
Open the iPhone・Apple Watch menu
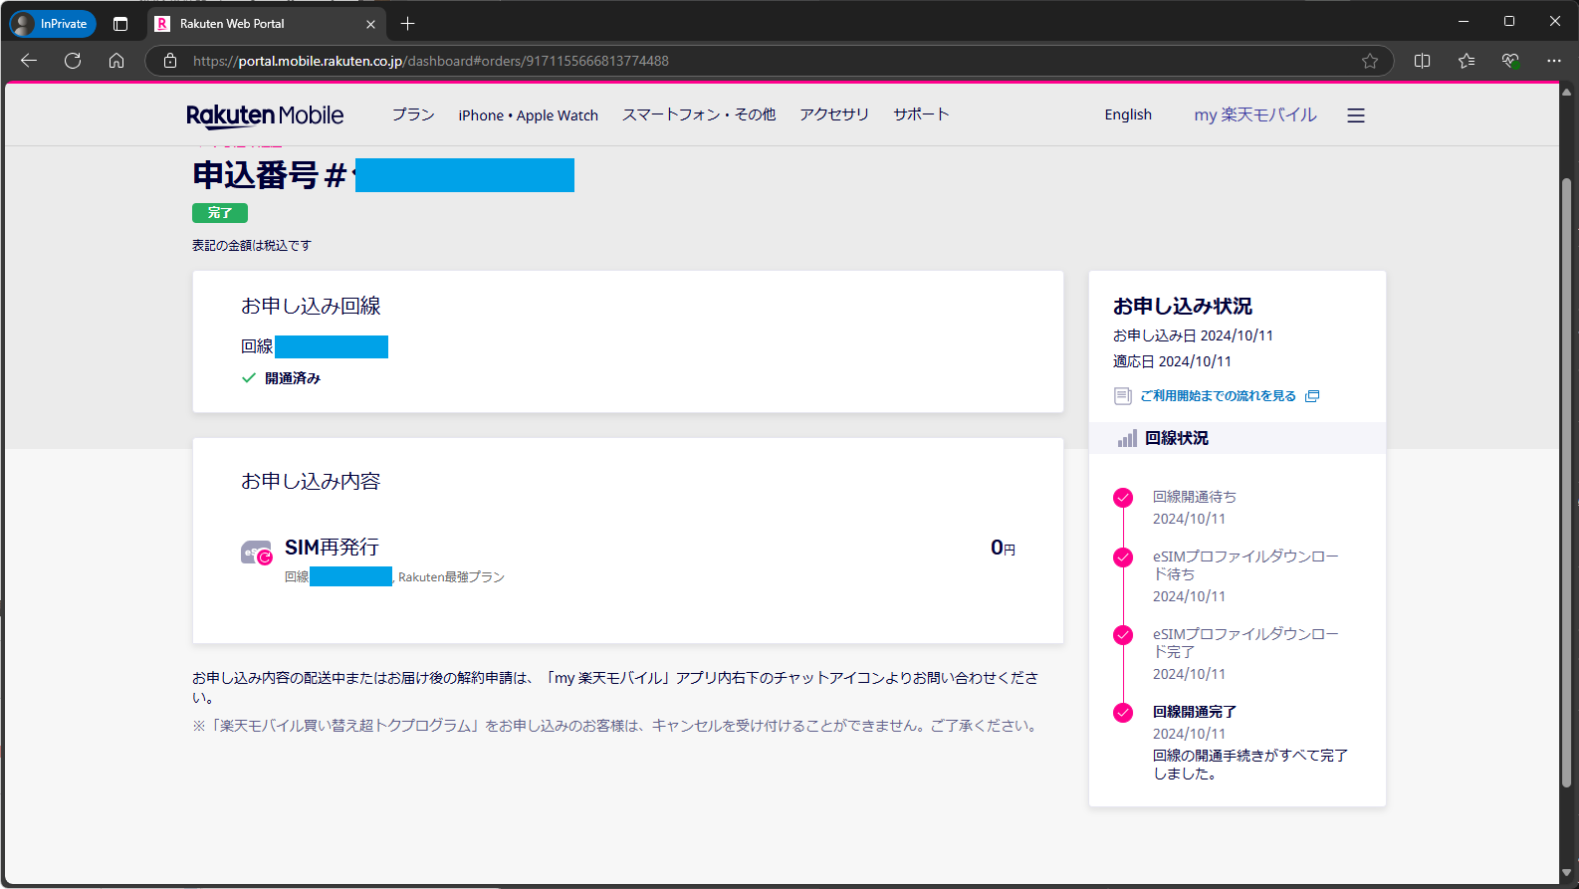[x=529, y=115]
